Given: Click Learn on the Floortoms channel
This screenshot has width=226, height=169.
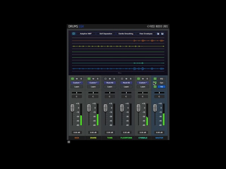Looking at the screenshot, I should [x=126, y=87].
